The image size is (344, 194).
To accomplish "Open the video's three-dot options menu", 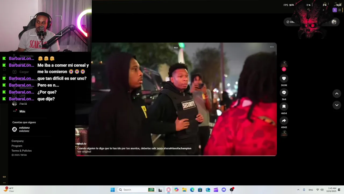I will [x=272, y=47].
